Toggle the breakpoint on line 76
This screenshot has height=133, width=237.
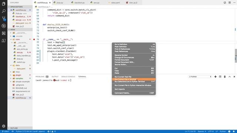tap(34, 40)
